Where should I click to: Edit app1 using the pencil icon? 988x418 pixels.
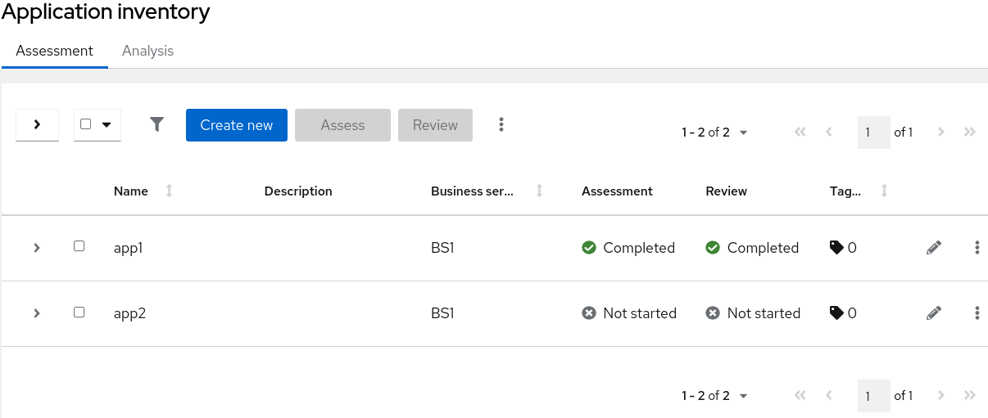point(933,247)
